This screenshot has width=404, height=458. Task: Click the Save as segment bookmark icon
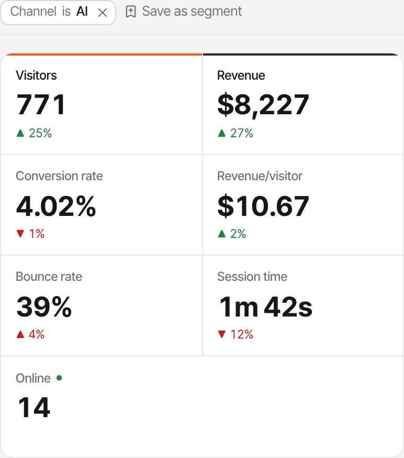(131, 12)
